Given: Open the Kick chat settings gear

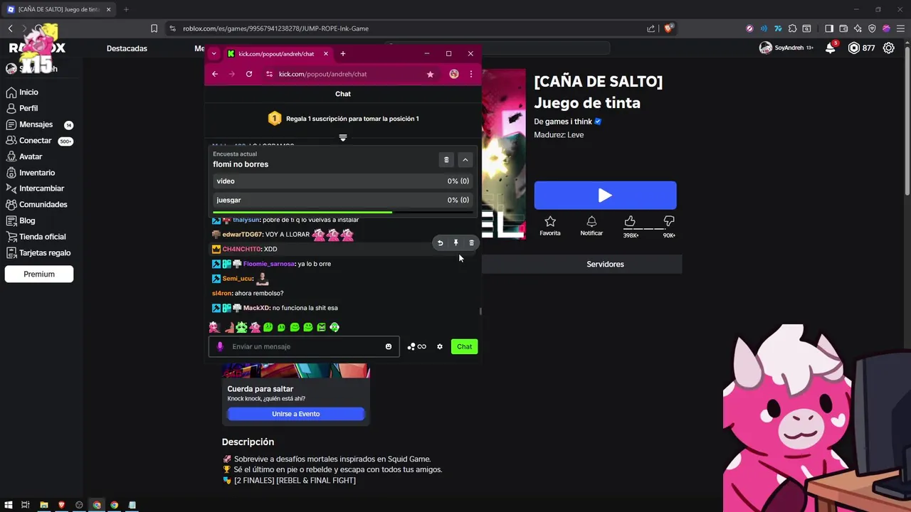Looking at the screenshot, I should [440, 347].
